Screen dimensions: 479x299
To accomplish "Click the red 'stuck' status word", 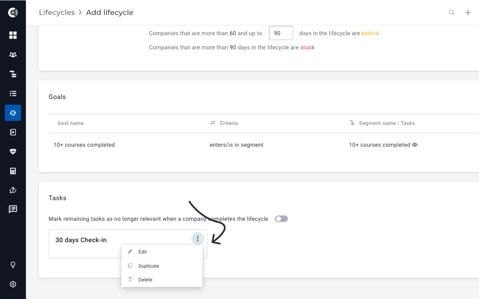I will (307, 47).
